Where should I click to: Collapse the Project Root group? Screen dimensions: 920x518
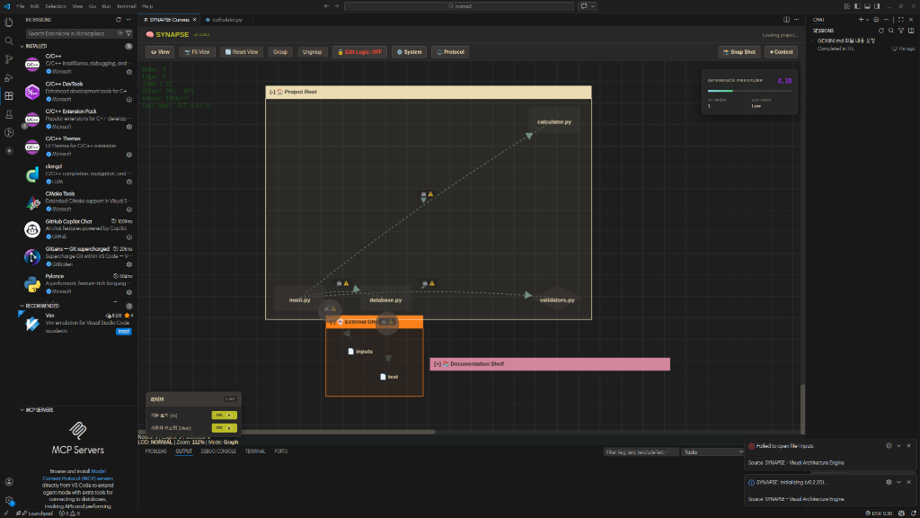[x=271, y=92]
